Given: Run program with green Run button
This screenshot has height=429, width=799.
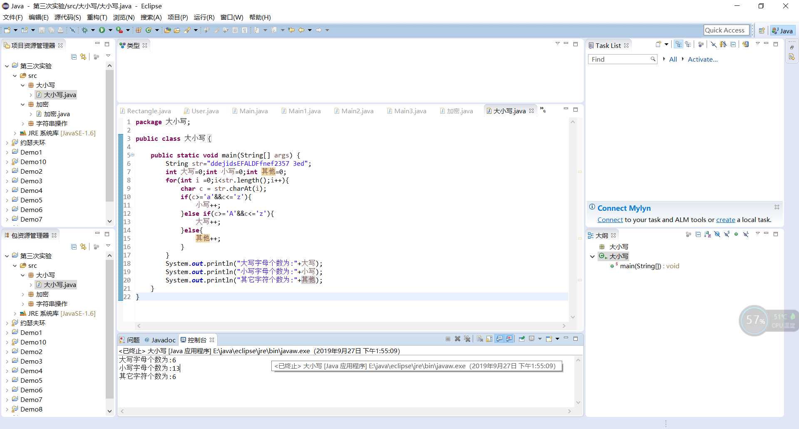Looking at the screenshot, I should click(102, 30).
